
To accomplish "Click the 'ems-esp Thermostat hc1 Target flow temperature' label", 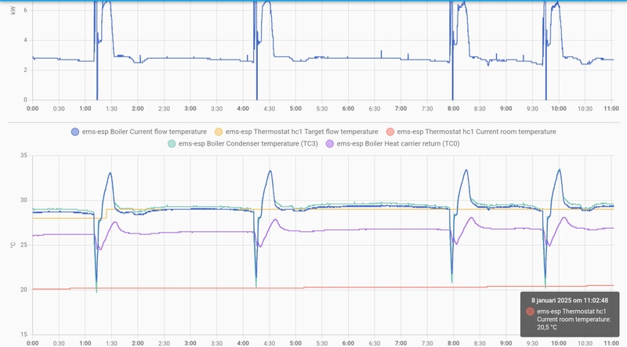I will [302, 132].
